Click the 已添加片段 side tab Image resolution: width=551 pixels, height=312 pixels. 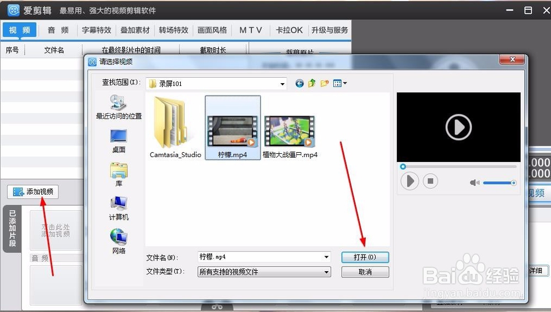pyautogui.click(x=13, y=229)
